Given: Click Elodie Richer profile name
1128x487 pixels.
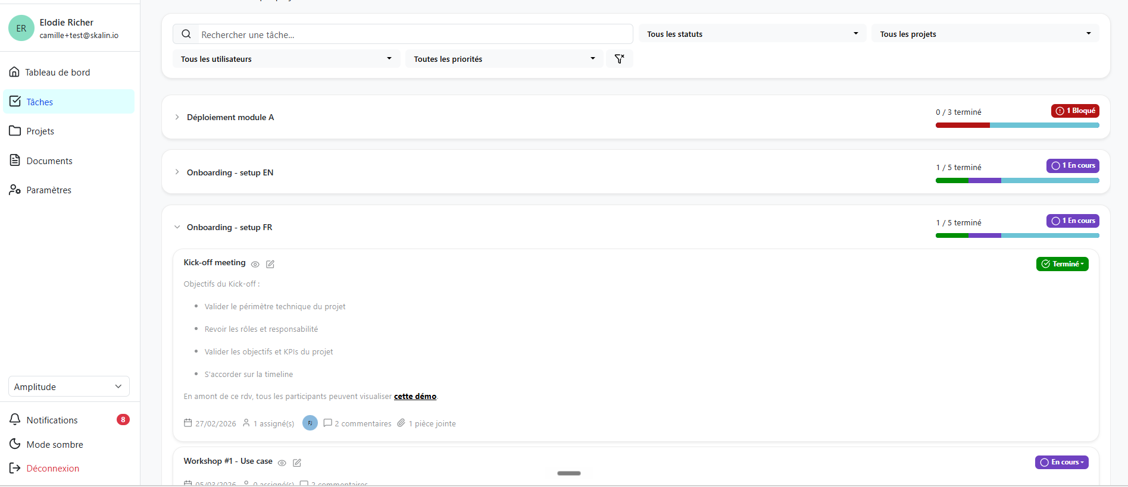Looking at the screenshot, I should tap(67, 22).
